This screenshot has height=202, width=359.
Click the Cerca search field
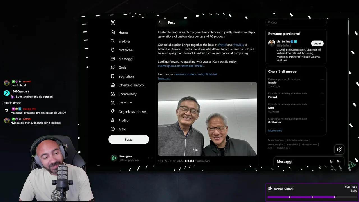(296, 22)
